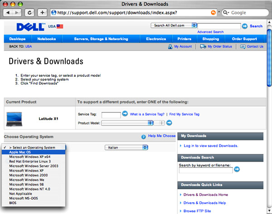Click the browser Forward arrow button

point(17,13)
